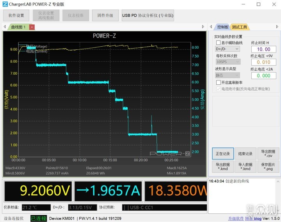
Task: Click the 9.2060V voltage readout
Action: (x=38, y=191)
